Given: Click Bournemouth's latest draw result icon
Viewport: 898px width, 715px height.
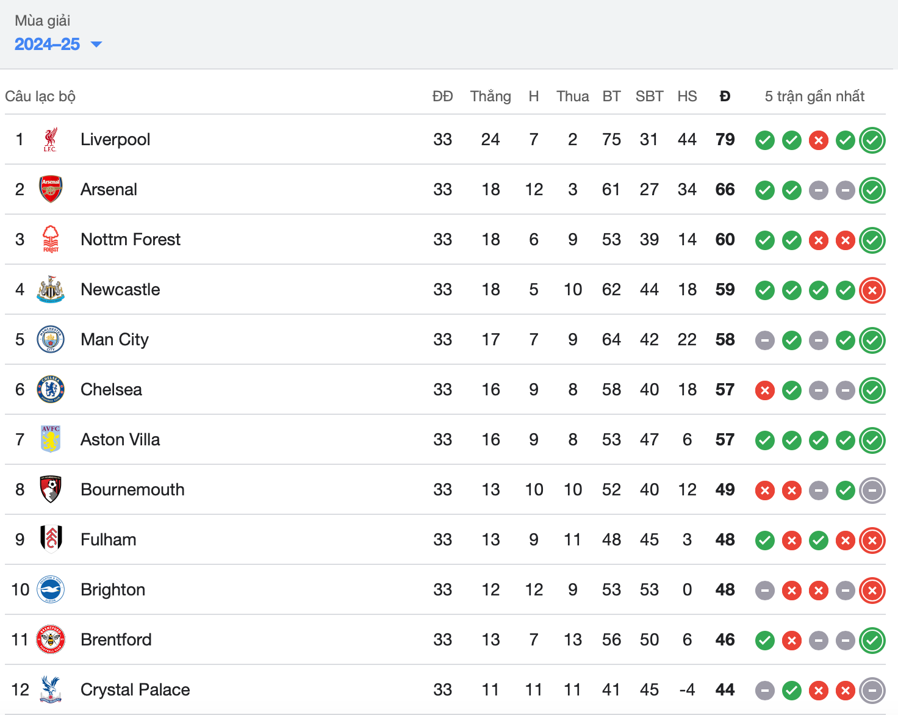Looking at the screenshot, I should coord(872,490).
